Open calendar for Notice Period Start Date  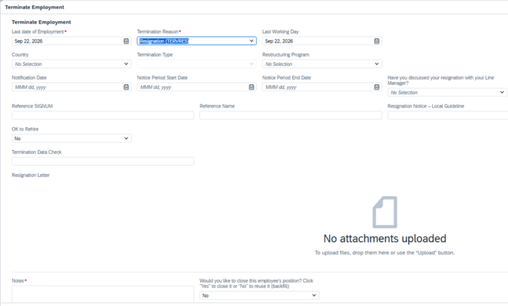point(252,87)
